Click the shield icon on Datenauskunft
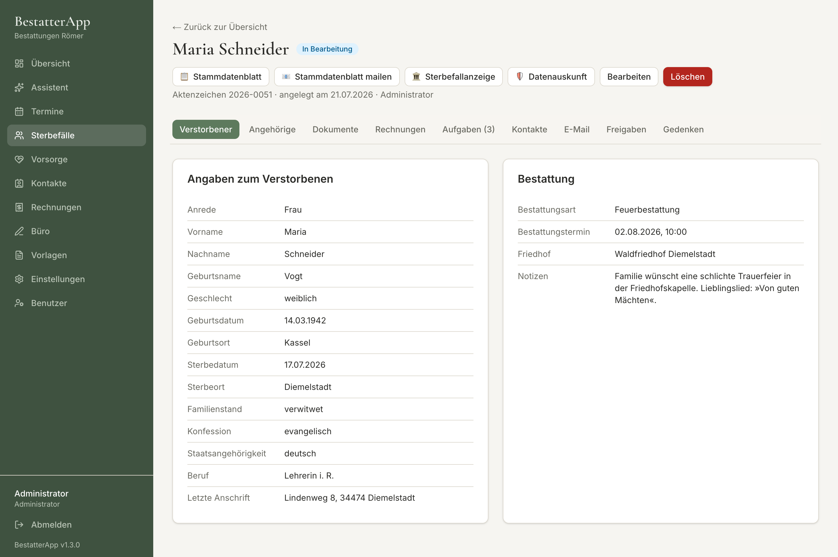838x557 pixels. (x=520, y=77)
